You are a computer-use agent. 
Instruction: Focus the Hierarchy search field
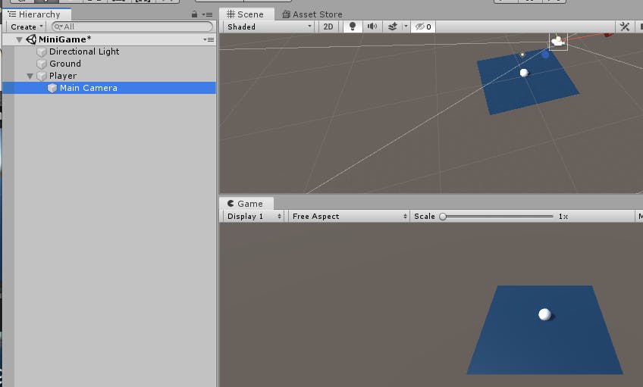click(132, 27)
